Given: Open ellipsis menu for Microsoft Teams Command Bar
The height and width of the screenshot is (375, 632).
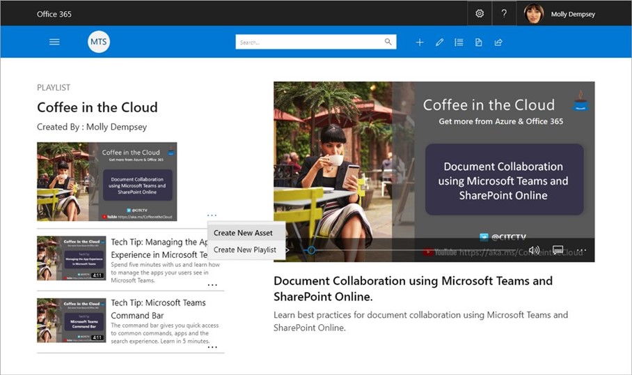Looking at the screenshot, I should coord(212,346).
